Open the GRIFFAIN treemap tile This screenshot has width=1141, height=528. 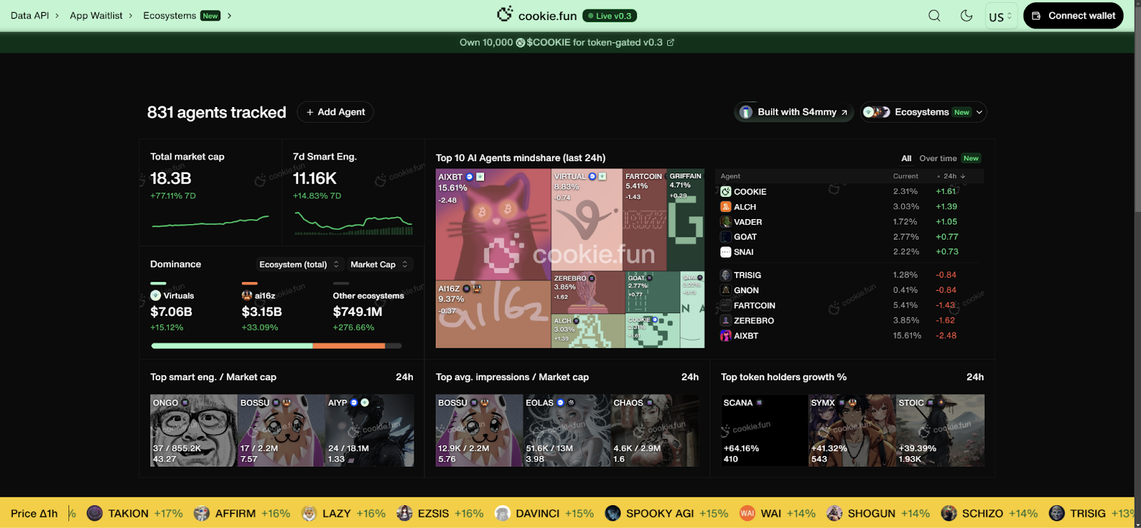click(686, 220)
